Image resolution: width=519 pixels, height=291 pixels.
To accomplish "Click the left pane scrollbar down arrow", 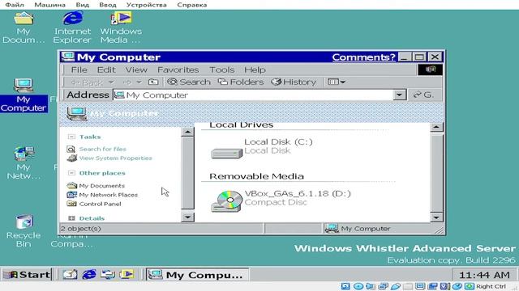I will click(187, 217).
